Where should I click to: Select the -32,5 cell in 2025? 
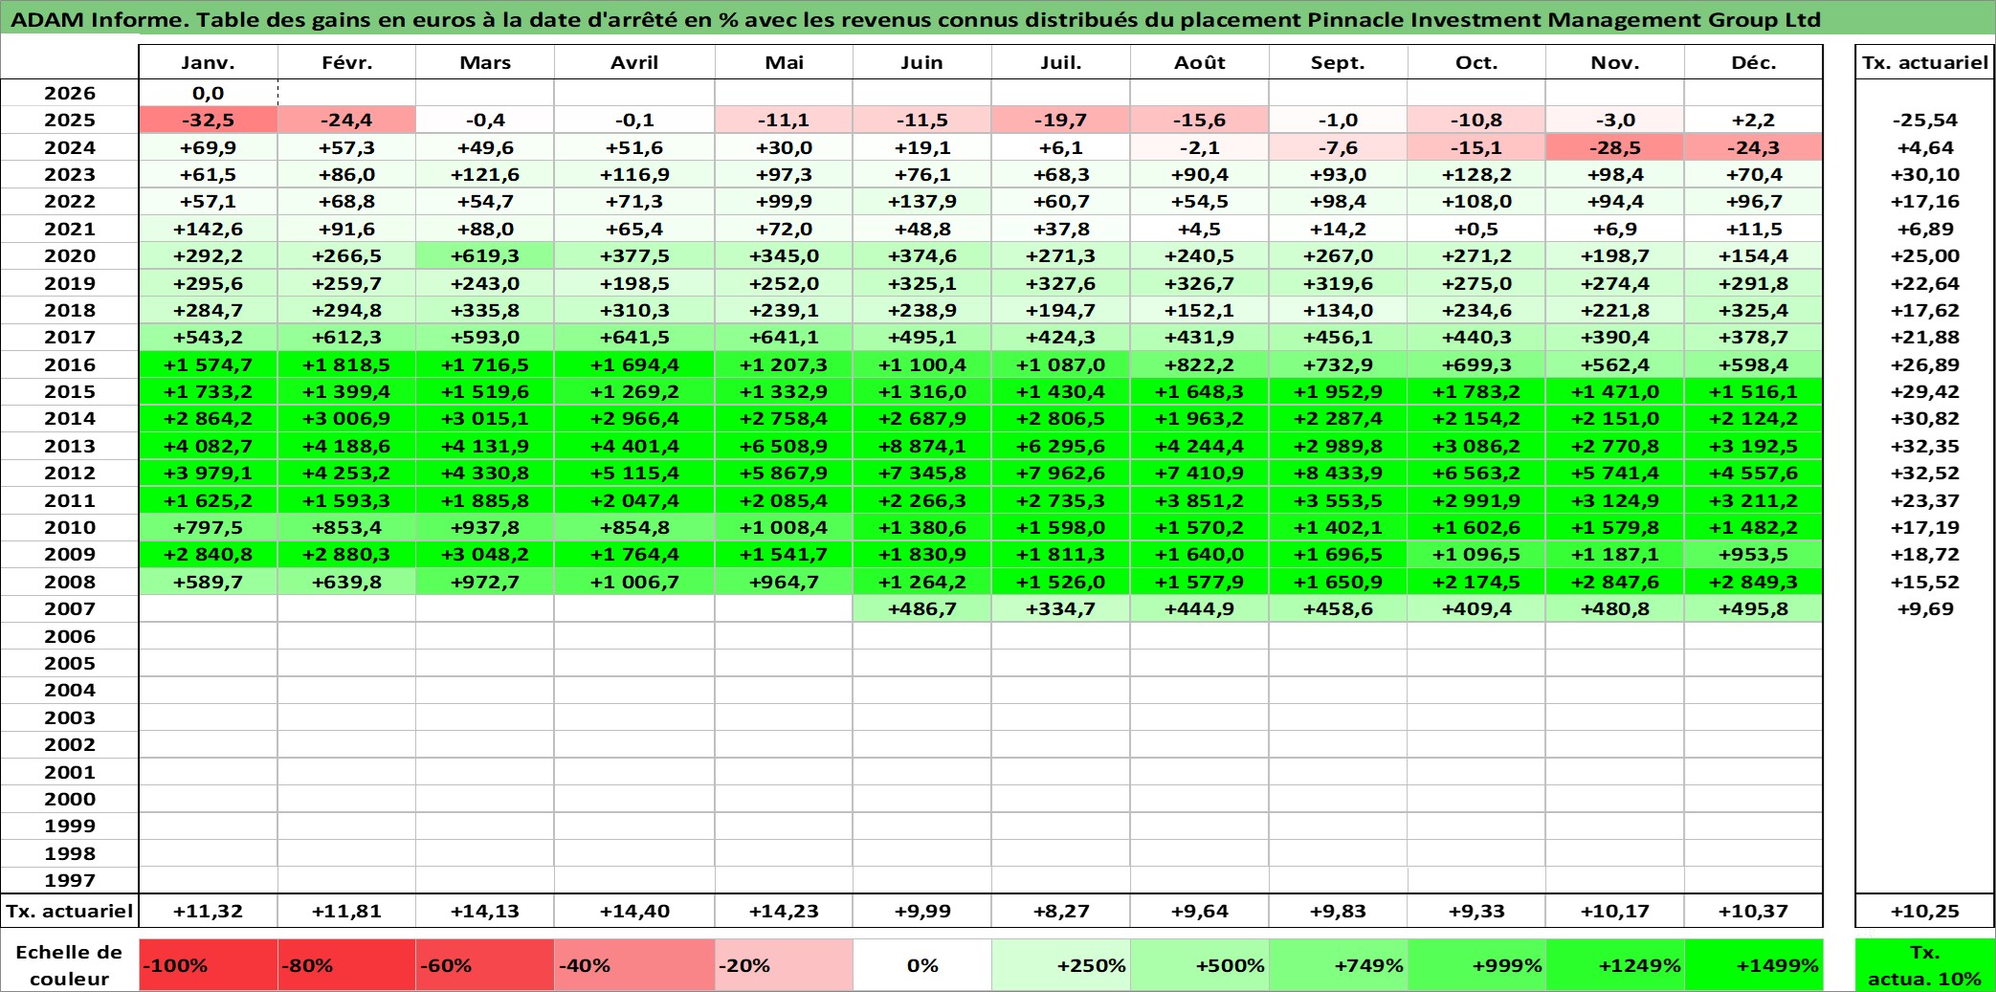[208, 120]
